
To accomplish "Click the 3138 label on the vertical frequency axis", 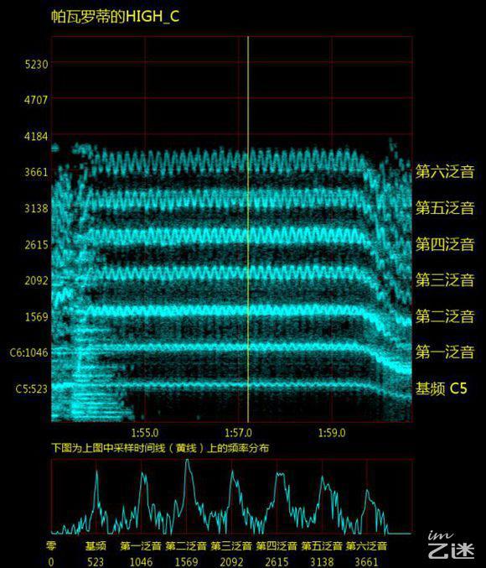I will click(36, 208).
